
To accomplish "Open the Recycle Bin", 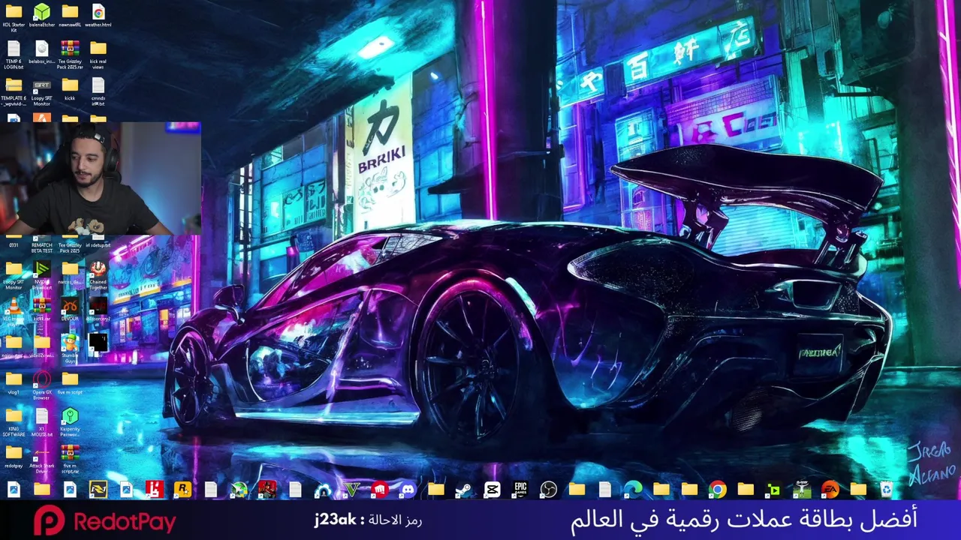I will (x=886, y=490).
